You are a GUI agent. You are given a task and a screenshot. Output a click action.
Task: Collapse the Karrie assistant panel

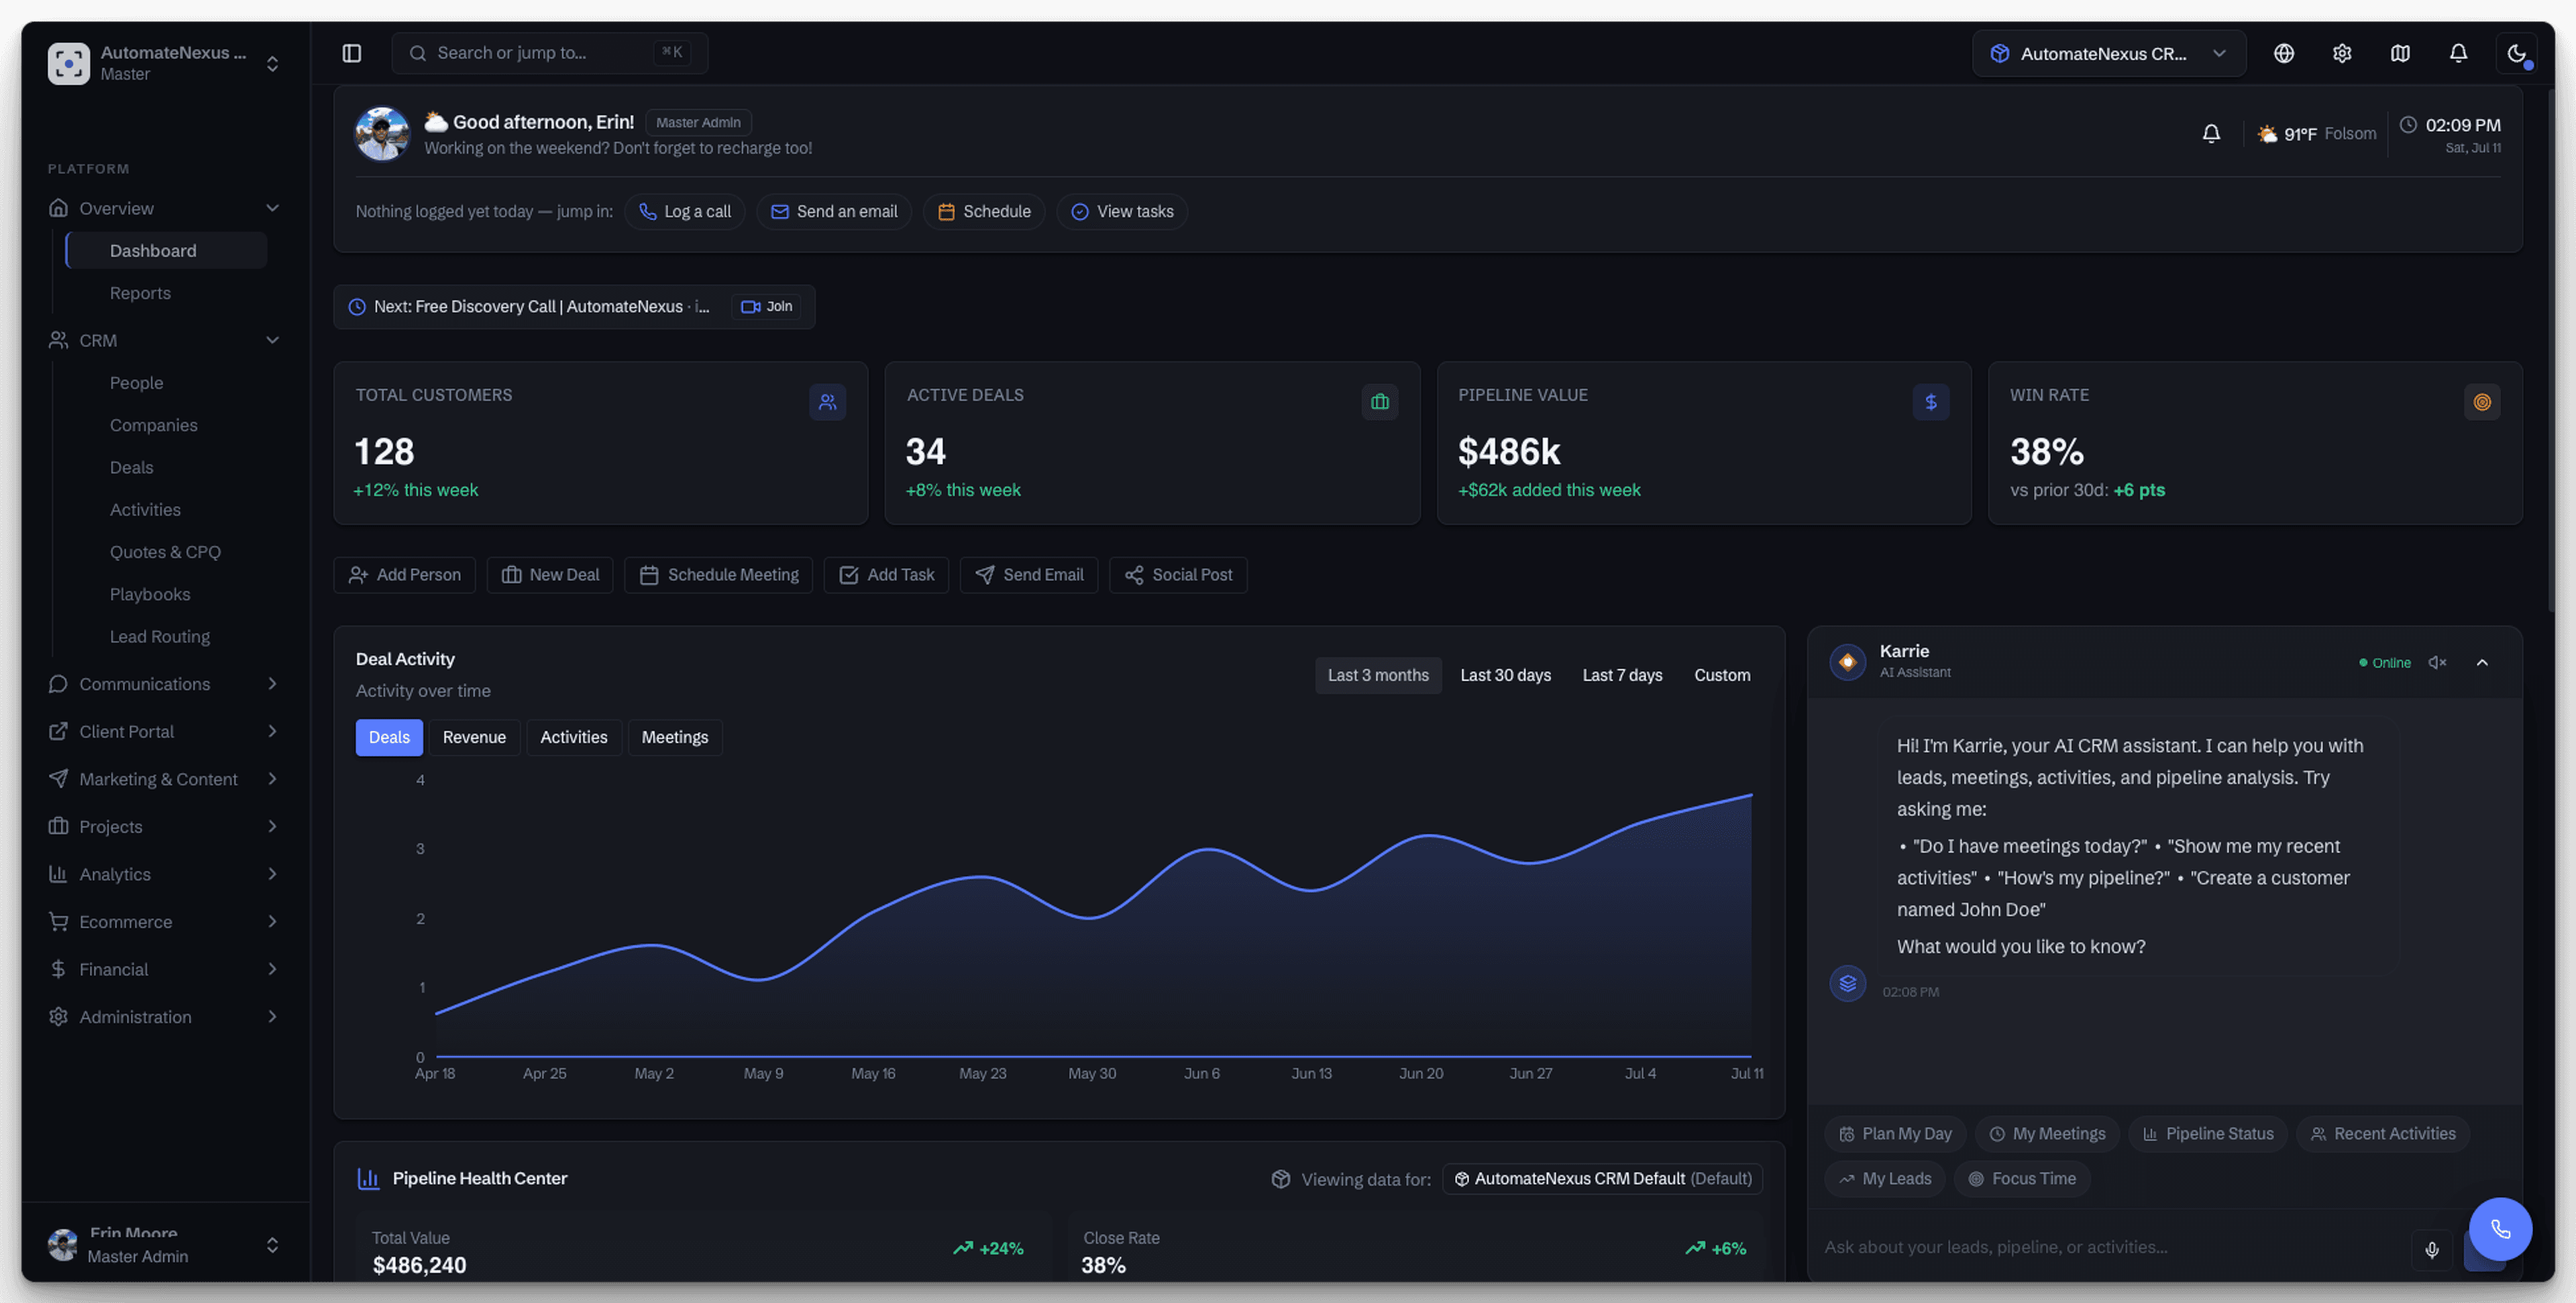(x=2481, y=662)
